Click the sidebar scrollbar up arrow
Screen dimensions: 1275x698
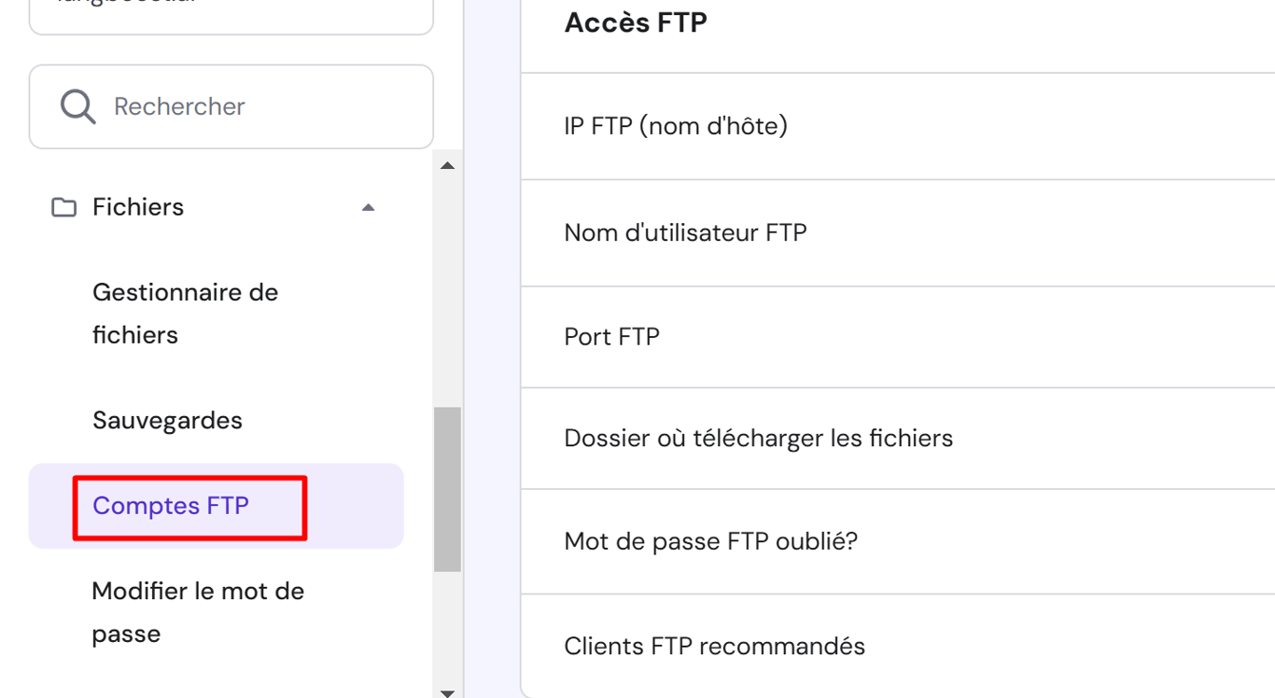pyautogui.click(x=447, y=166)
